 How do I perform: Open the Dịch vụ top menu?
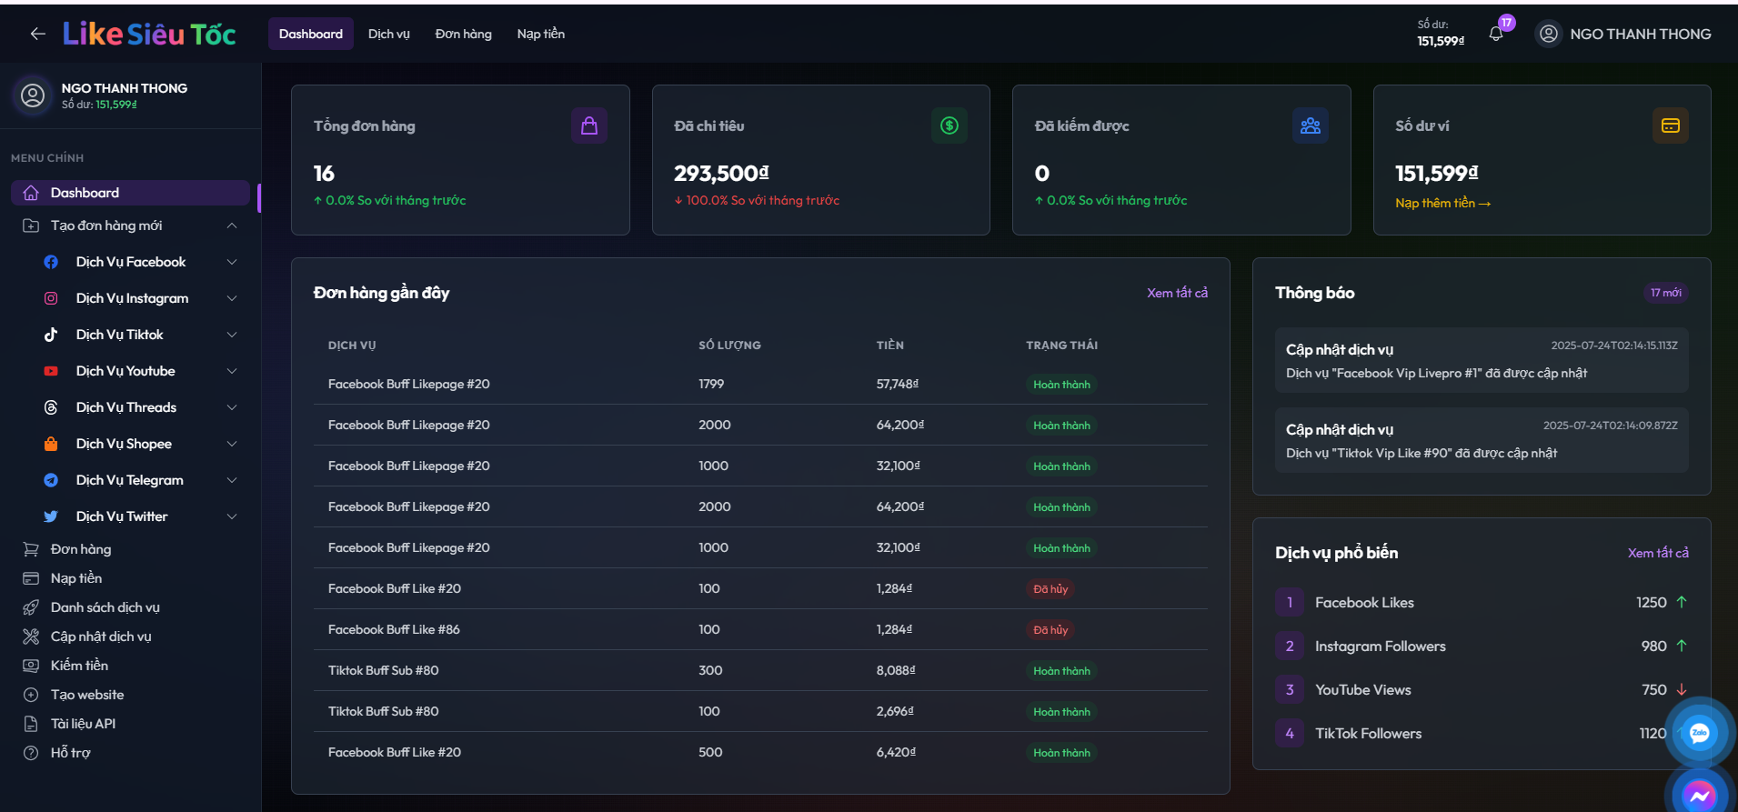pos(388,35)
